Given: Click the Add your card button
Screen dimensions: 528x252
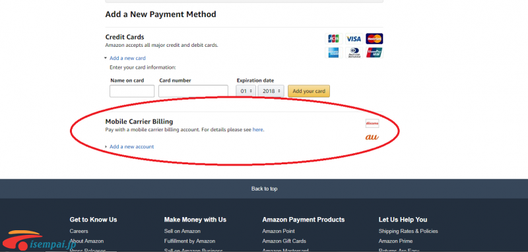Looking at the screenshot, I should click(309, 91).
